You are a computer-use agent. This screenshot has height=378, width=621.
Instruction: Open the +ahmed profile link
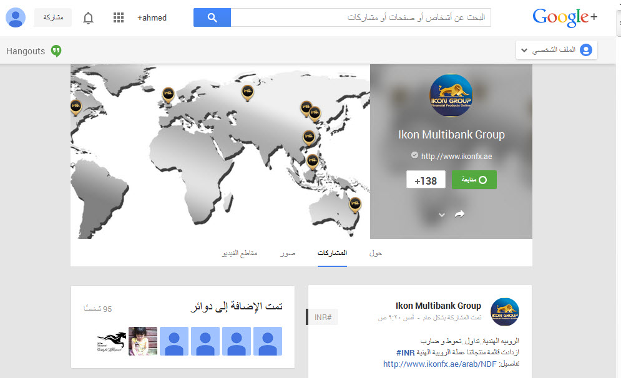pyautogui.click(x=152, y=18)
